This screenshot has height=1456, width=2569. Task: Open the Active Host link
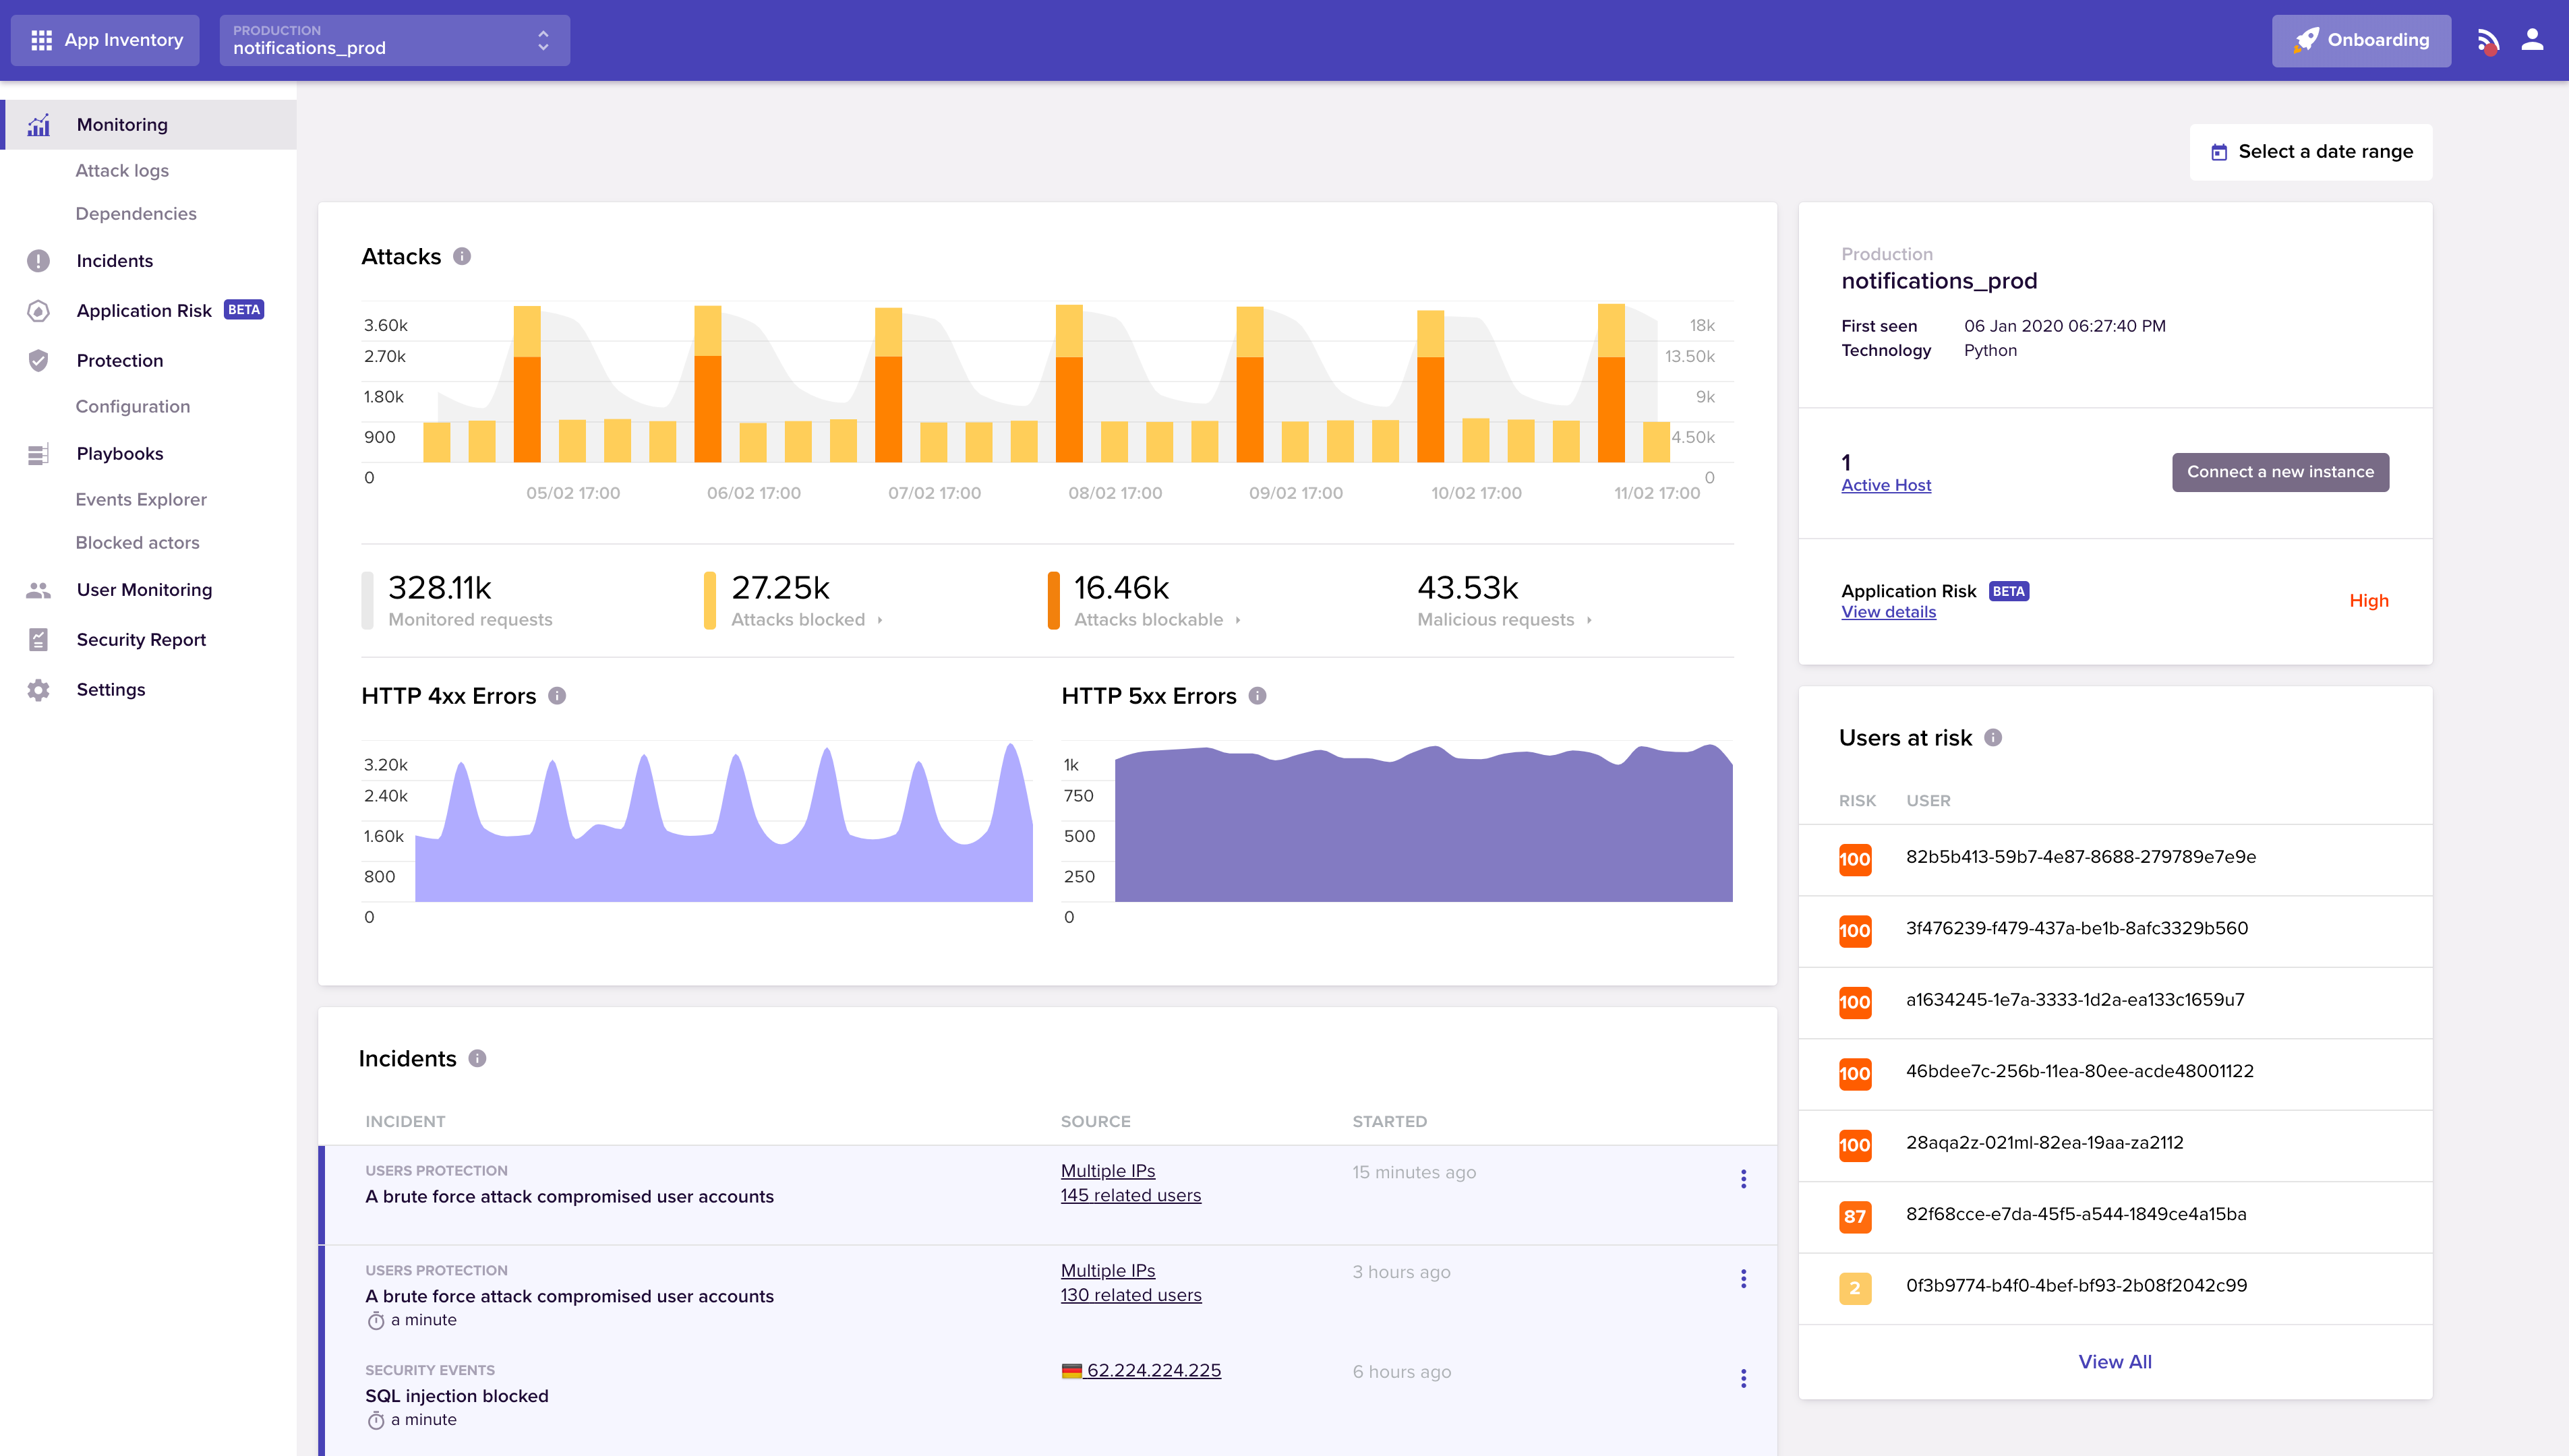tap(1886, 485)
